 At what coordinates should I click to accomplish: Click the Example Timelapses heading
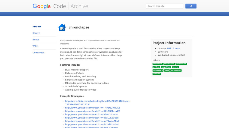72,96
